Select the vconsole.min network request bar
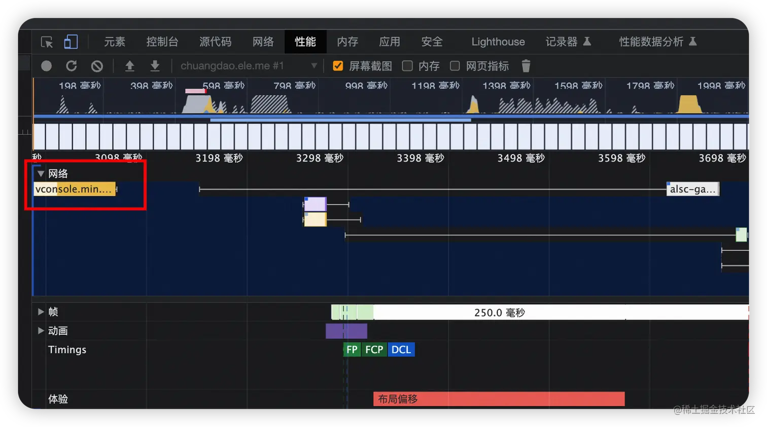The image size is (767, 427). coord(75,189)
